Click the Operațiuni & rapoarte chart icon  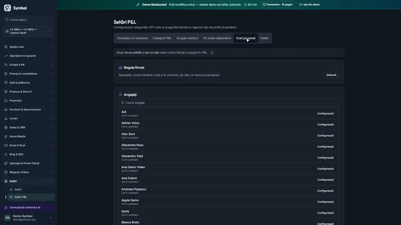pyautogui.click(x=6, y=56)
